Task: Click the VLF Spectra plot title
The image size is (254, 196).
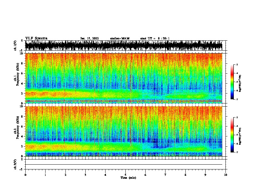Action: coord(36,38)
